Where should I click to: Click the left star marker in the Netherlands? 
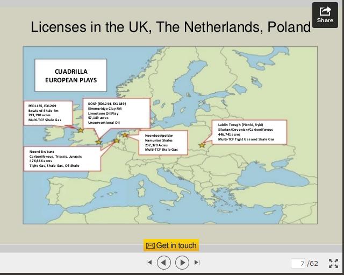[116, 140]
